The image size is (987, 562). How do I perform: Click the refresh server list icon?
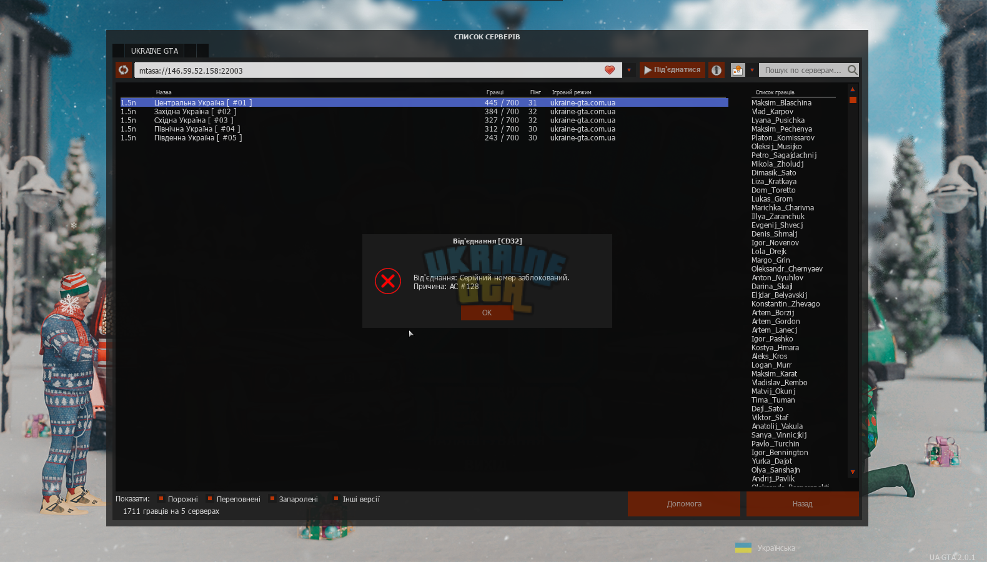(124, 70)
